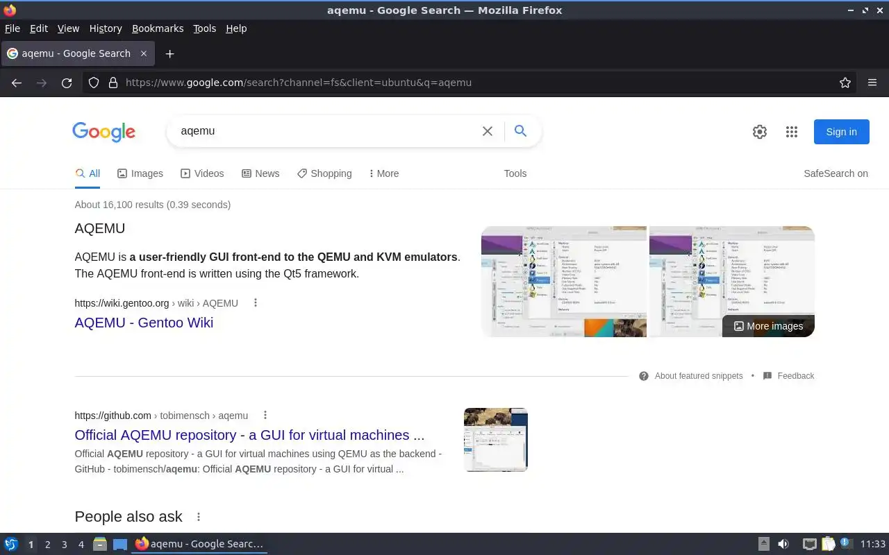The image size is (889, 555).
Task: Select the All results tab
Action: [88, 173]
